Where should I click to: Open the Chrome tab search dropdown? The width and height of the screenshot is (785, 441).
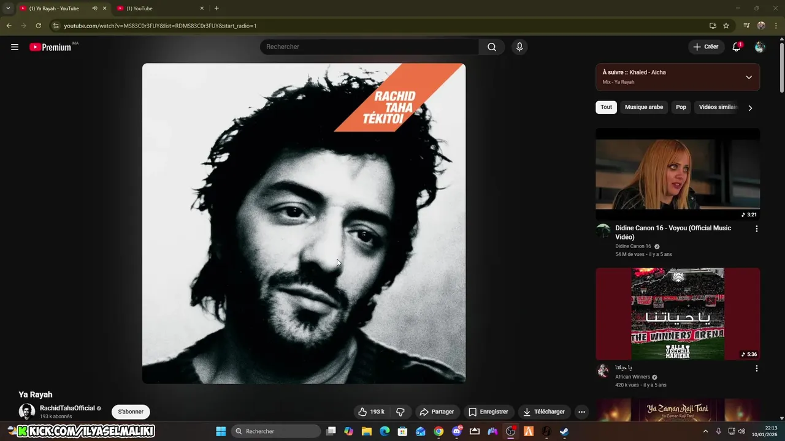click(8, 9)
